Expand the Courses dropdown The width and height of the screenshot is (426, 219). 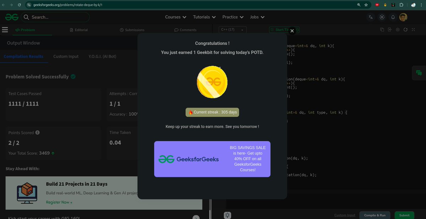point(176,17)
